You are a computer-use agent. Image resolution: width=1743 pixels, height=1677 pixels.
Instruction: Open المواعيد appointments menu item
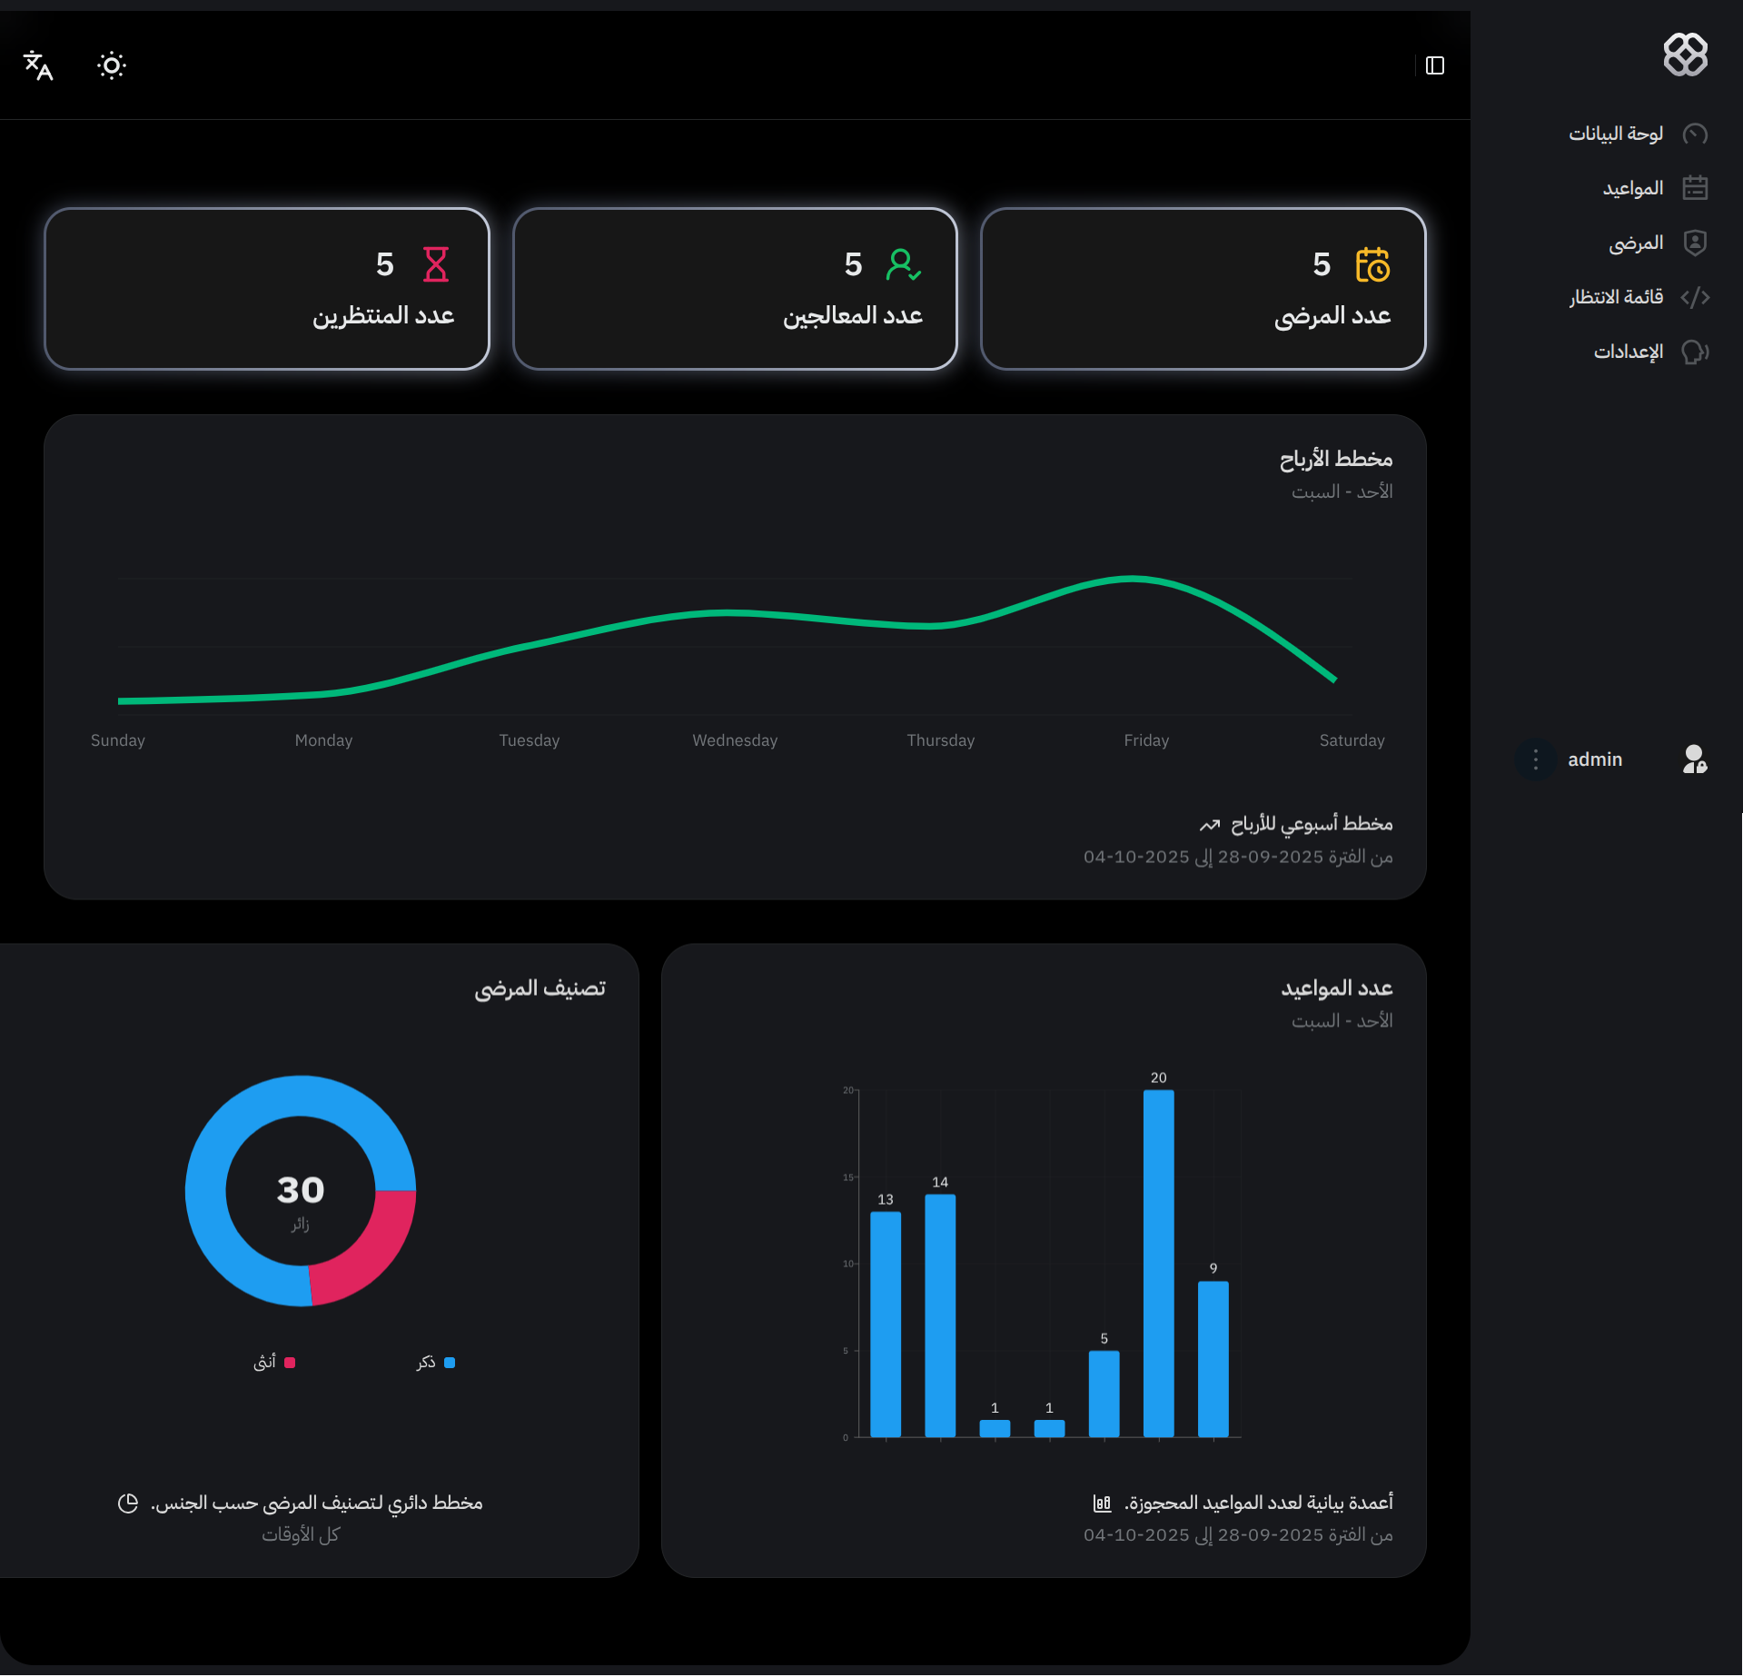coord(1632,188)
